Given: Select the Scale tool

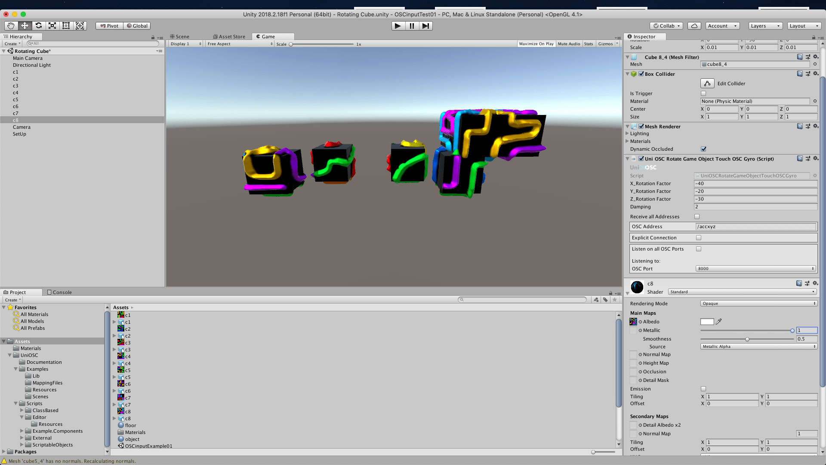Looking at the screenshot, I should [52, 26].
